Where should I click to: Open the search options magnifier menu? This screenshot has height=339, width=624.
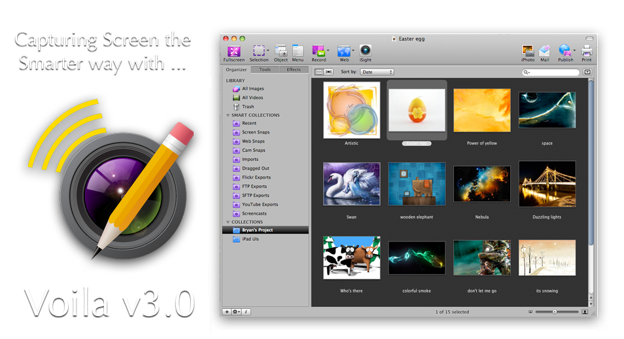pos(527,72)
